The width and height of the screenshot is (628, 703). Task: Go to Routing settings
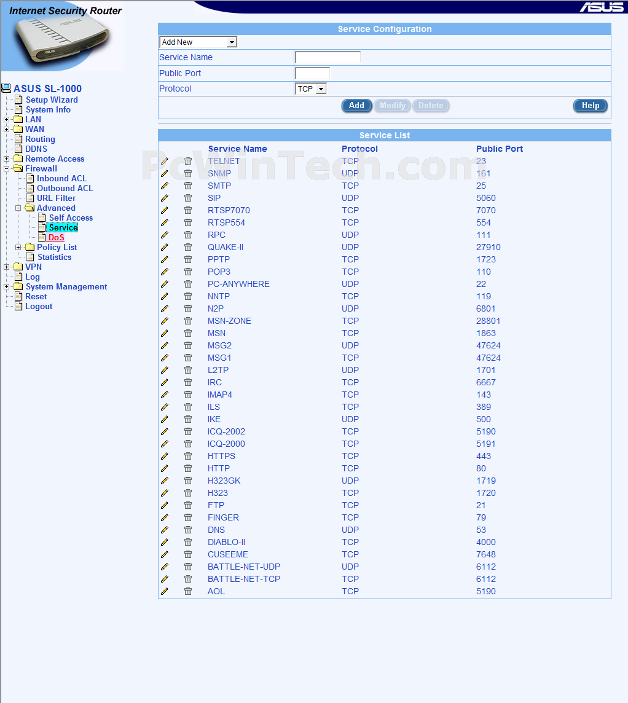(x=40, y=139)
